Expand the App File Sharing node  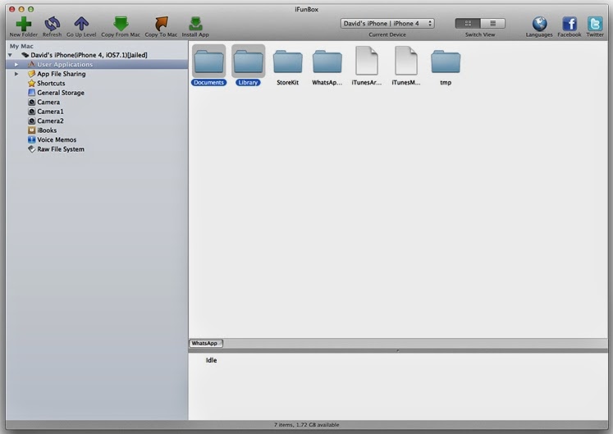pyautogui.click(x=16, y=74)
